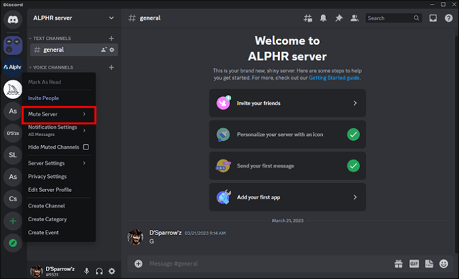This screenshot has height=279, width=459.
Task: Check the Hide Muted Channels checkbox
Action: point(86,147)
